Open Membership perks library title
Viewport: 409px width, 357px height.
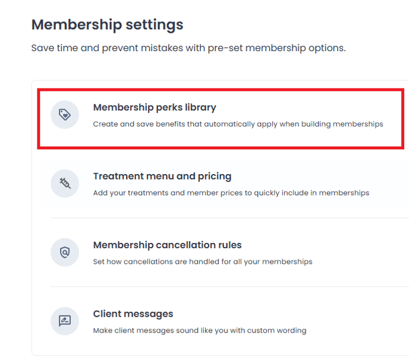(x=155, y=108)
